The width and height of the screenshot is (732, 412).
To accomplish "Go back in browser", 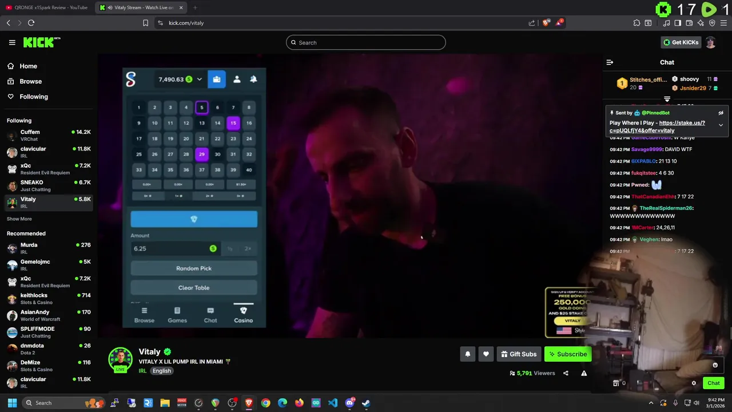I will click(8, 23).
